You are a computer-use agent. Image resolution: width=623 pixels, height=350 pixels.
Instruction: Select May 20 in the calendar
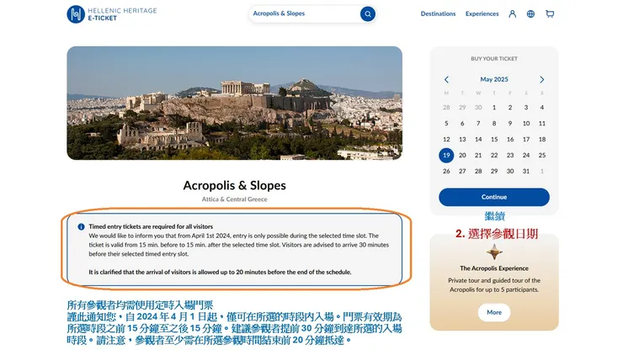(462, 156)
